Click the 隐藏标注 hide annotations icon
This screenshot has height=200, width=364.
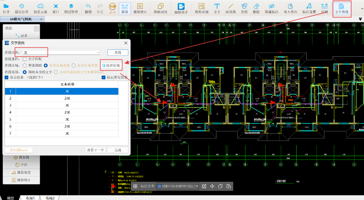(271, 8)
